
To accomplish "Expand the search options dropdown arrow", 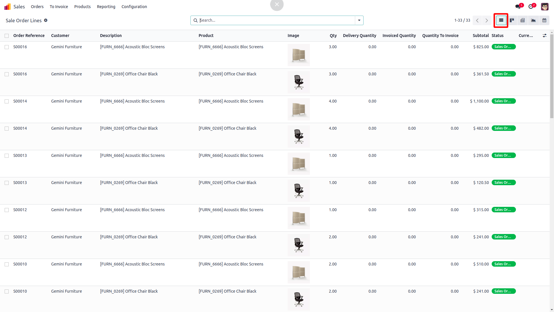I will 359,20.
